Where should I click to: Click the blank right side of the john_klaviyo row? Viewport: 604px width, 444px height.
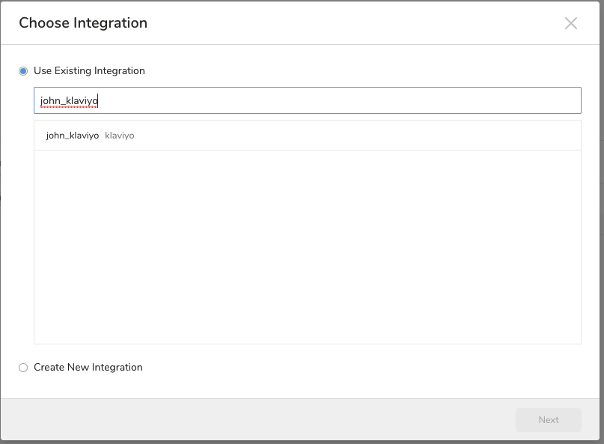point(374,136)
